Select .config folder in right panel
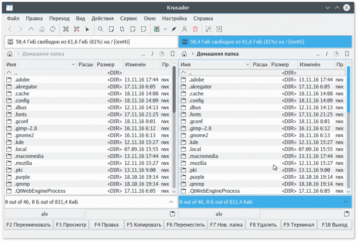The width and height of the screenshot is (358, 242). tap(262, 101)
